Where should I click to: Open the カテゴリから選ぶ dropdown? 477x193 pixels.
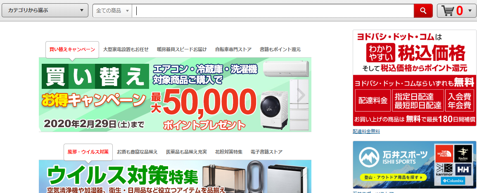click(x=45, y=11)
